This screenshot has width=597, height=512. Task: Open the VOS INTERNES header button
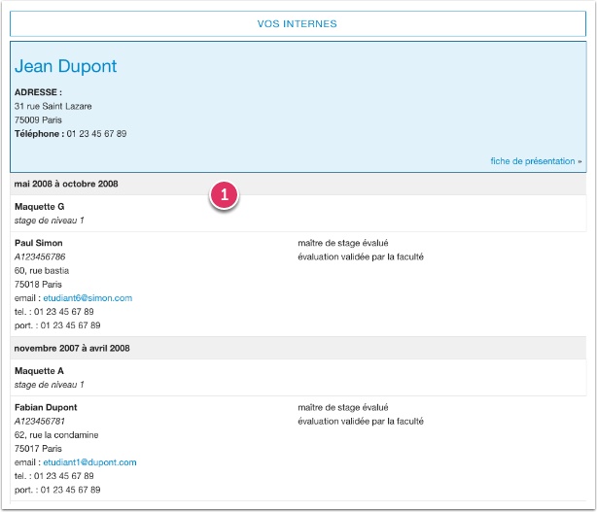[298, 23]
